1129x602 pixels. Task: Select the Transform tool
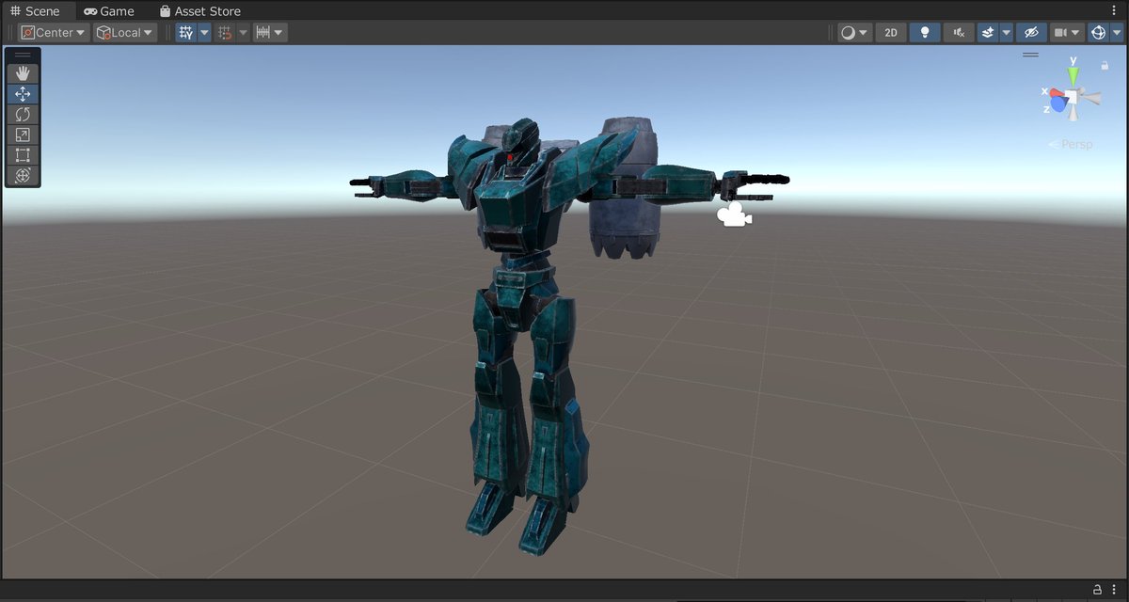[23, 176]
